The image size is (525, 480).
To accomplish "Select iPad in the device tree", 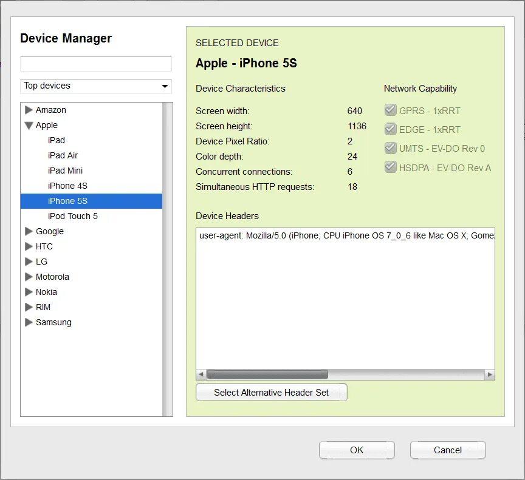I will pyautogui.click(x=57, y=140).
